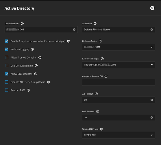The image size is (161, 145).
Task: Open help tooltip for Domain Name
Action: tap(22, 23)
